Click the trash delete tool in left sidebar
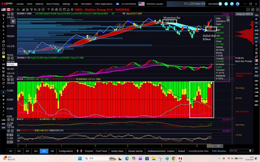Screen dimensions: 260x162 (x=3, y=75)
